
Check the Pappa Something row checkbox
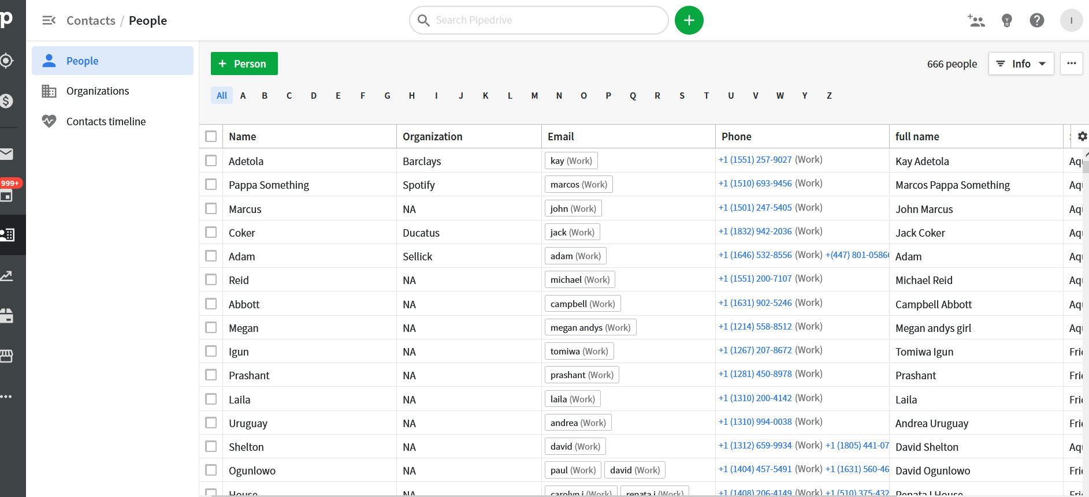coord(211,184)
